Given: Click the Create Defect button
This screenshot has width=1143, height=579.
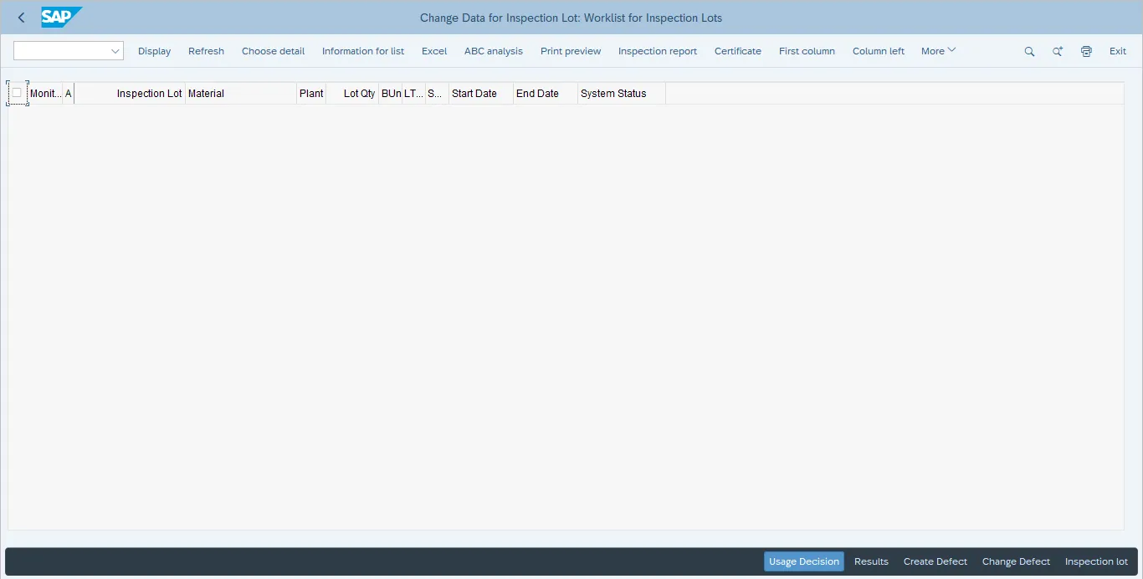Looking at the screenshot, I should tap(935, 561).
